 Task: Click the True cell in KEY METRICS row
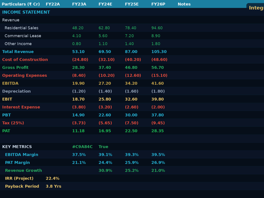103,147
